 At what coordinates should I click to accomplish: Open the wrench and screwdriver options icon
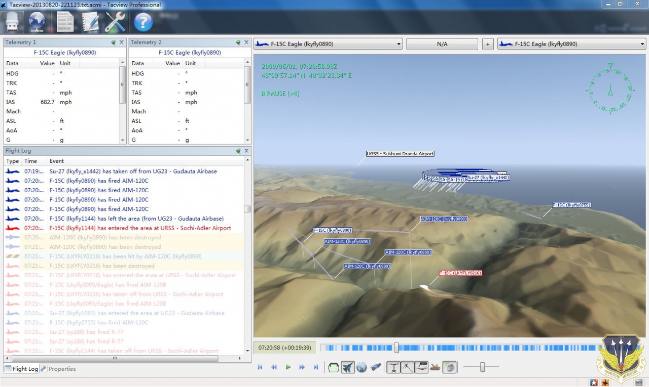pyautogui.click(x=116, y=22)
